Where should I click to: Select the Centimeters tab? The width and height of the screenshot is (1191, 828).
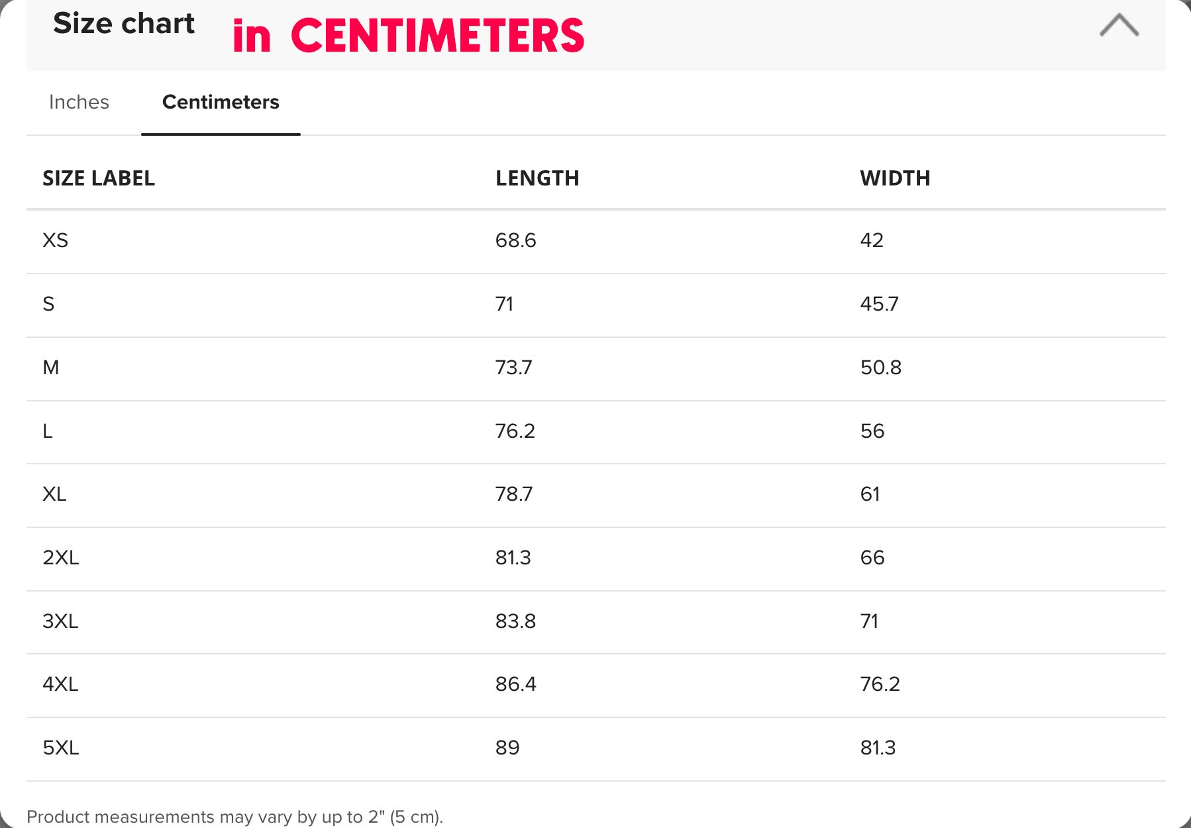click(221, 102)
